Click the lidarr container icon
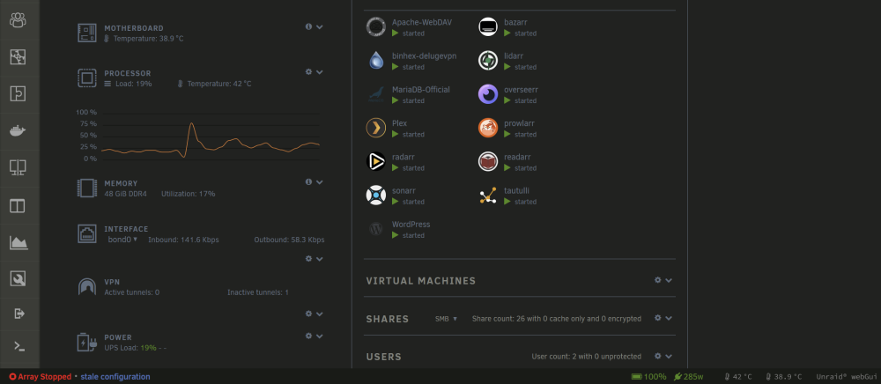 (x=488, y=61)
